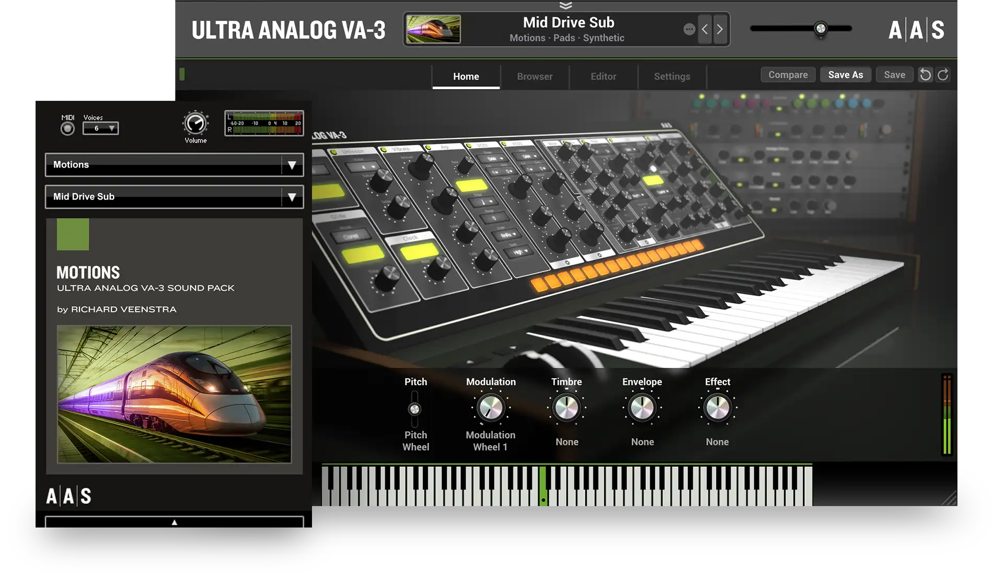Click the Save As button
Screen dimensions: 993x574
coord(845,75)
